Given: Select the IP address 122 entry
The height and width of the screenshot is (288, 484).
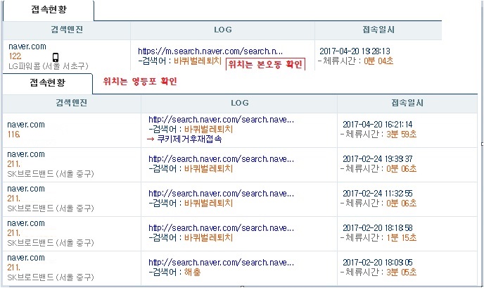Looking at the screenshot, I should click(x=15, y=56).
